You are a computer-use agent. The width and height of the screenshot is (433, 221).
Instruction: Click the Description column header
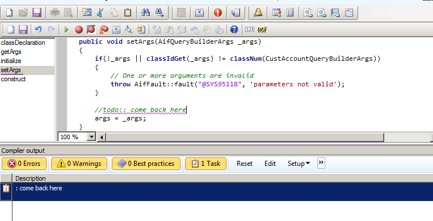(31, 178)
